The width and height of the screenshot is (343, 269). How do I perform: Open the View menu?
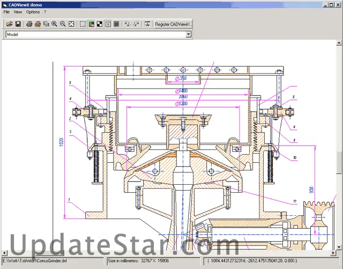pyautogui.click(x=18, y=12)
